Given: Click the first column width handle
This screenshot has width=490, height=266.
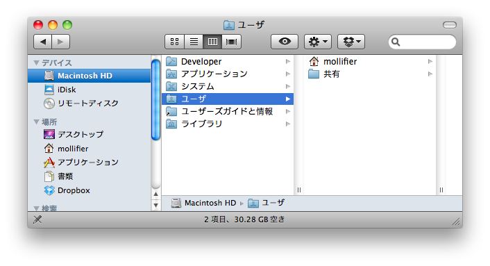Looking at the screenshot, I should [x=298, y=190].
